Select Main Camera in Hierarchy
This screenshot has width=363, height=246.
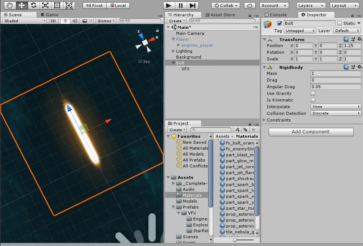coord(190,33)
